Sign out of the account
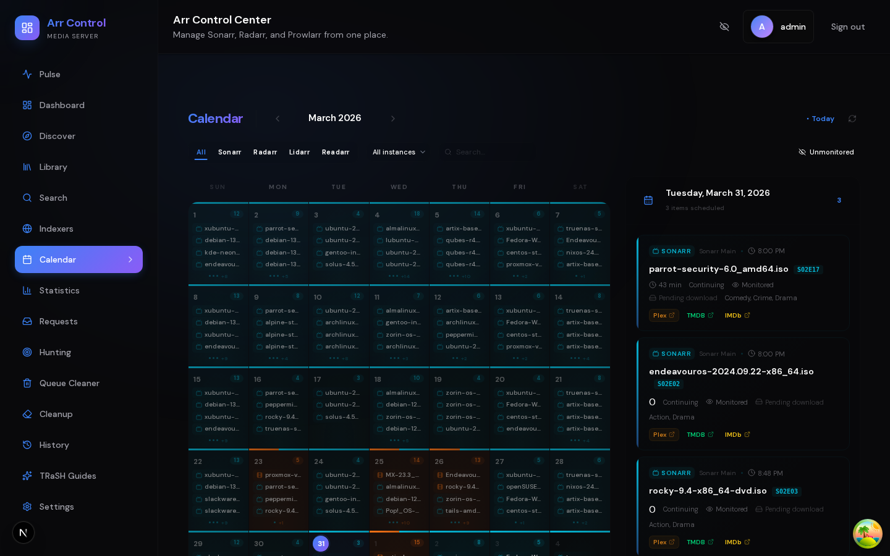 848,27
